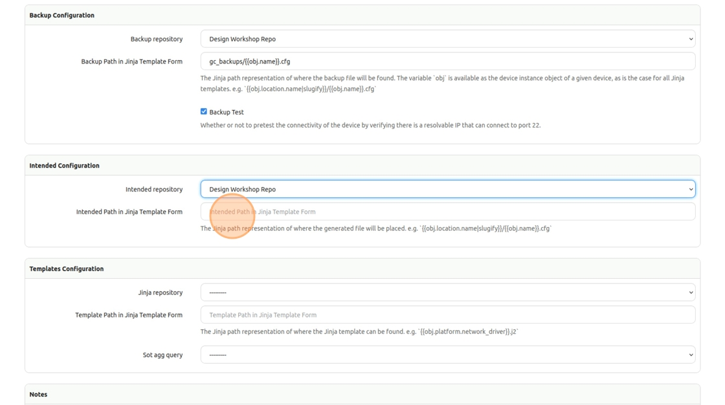Image resolution: width=725 pixels, height=405 pixels.
Task: Click the Templates Configuration section heading
Action: pyautogui.click(x=67, y=268)
